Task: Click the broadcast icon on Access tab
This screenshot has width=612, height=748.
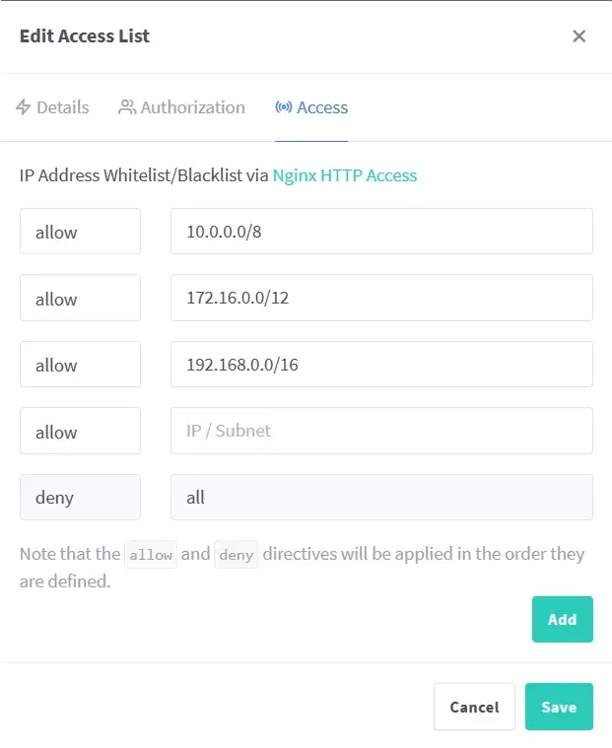Action: (284, 107)
